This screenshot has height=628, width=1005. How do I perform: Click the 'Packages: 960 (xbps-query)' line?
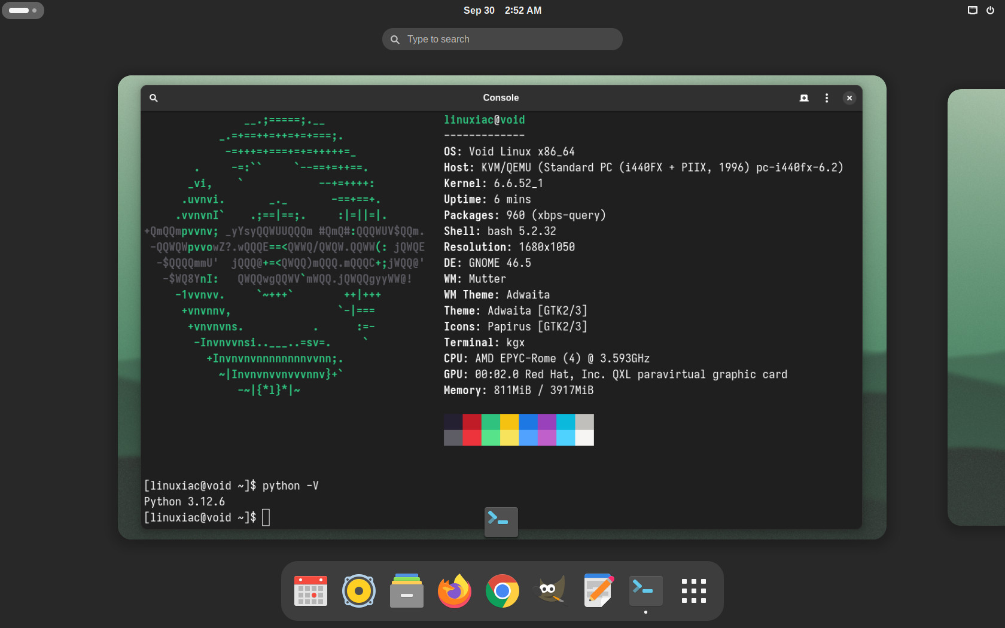pyautogui.click(x=525, y=215)
